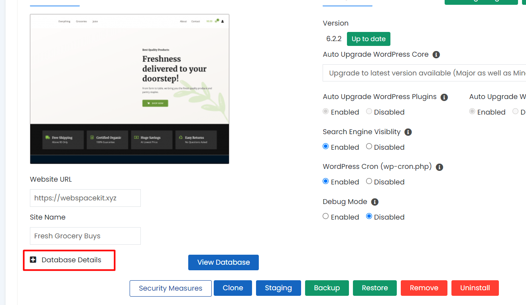Select Enabled for Auto Upgrade WordPress Plugins
Image resolution: width=526 pixels, height=305 pixels.
click(326, 112)
